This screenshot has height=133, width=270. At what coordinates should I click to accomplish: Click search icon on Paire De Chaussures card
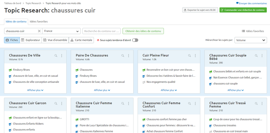point(123,56)
